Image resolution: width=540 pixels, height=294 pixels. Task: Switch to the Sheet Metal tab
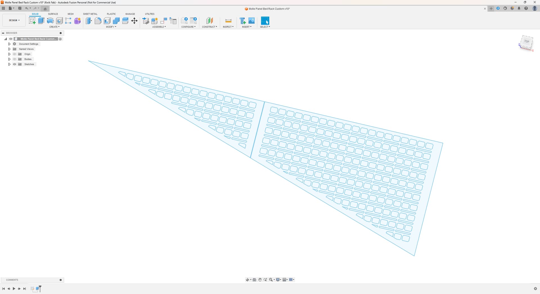(x=90, y=14)
